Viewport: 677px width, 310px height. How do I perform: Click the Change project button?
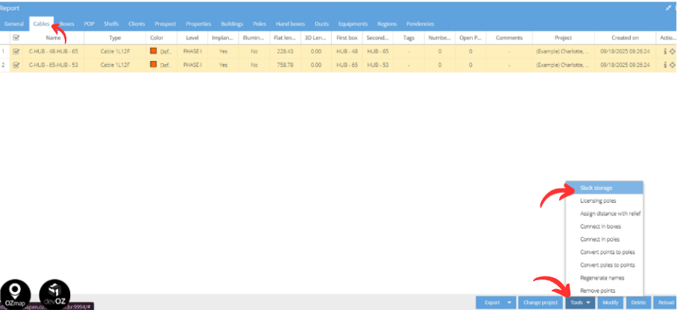(x=541, y=303)
